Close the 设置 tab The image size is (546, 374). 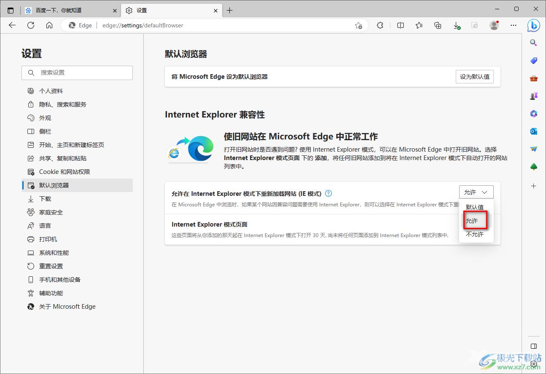click(215, 11)
